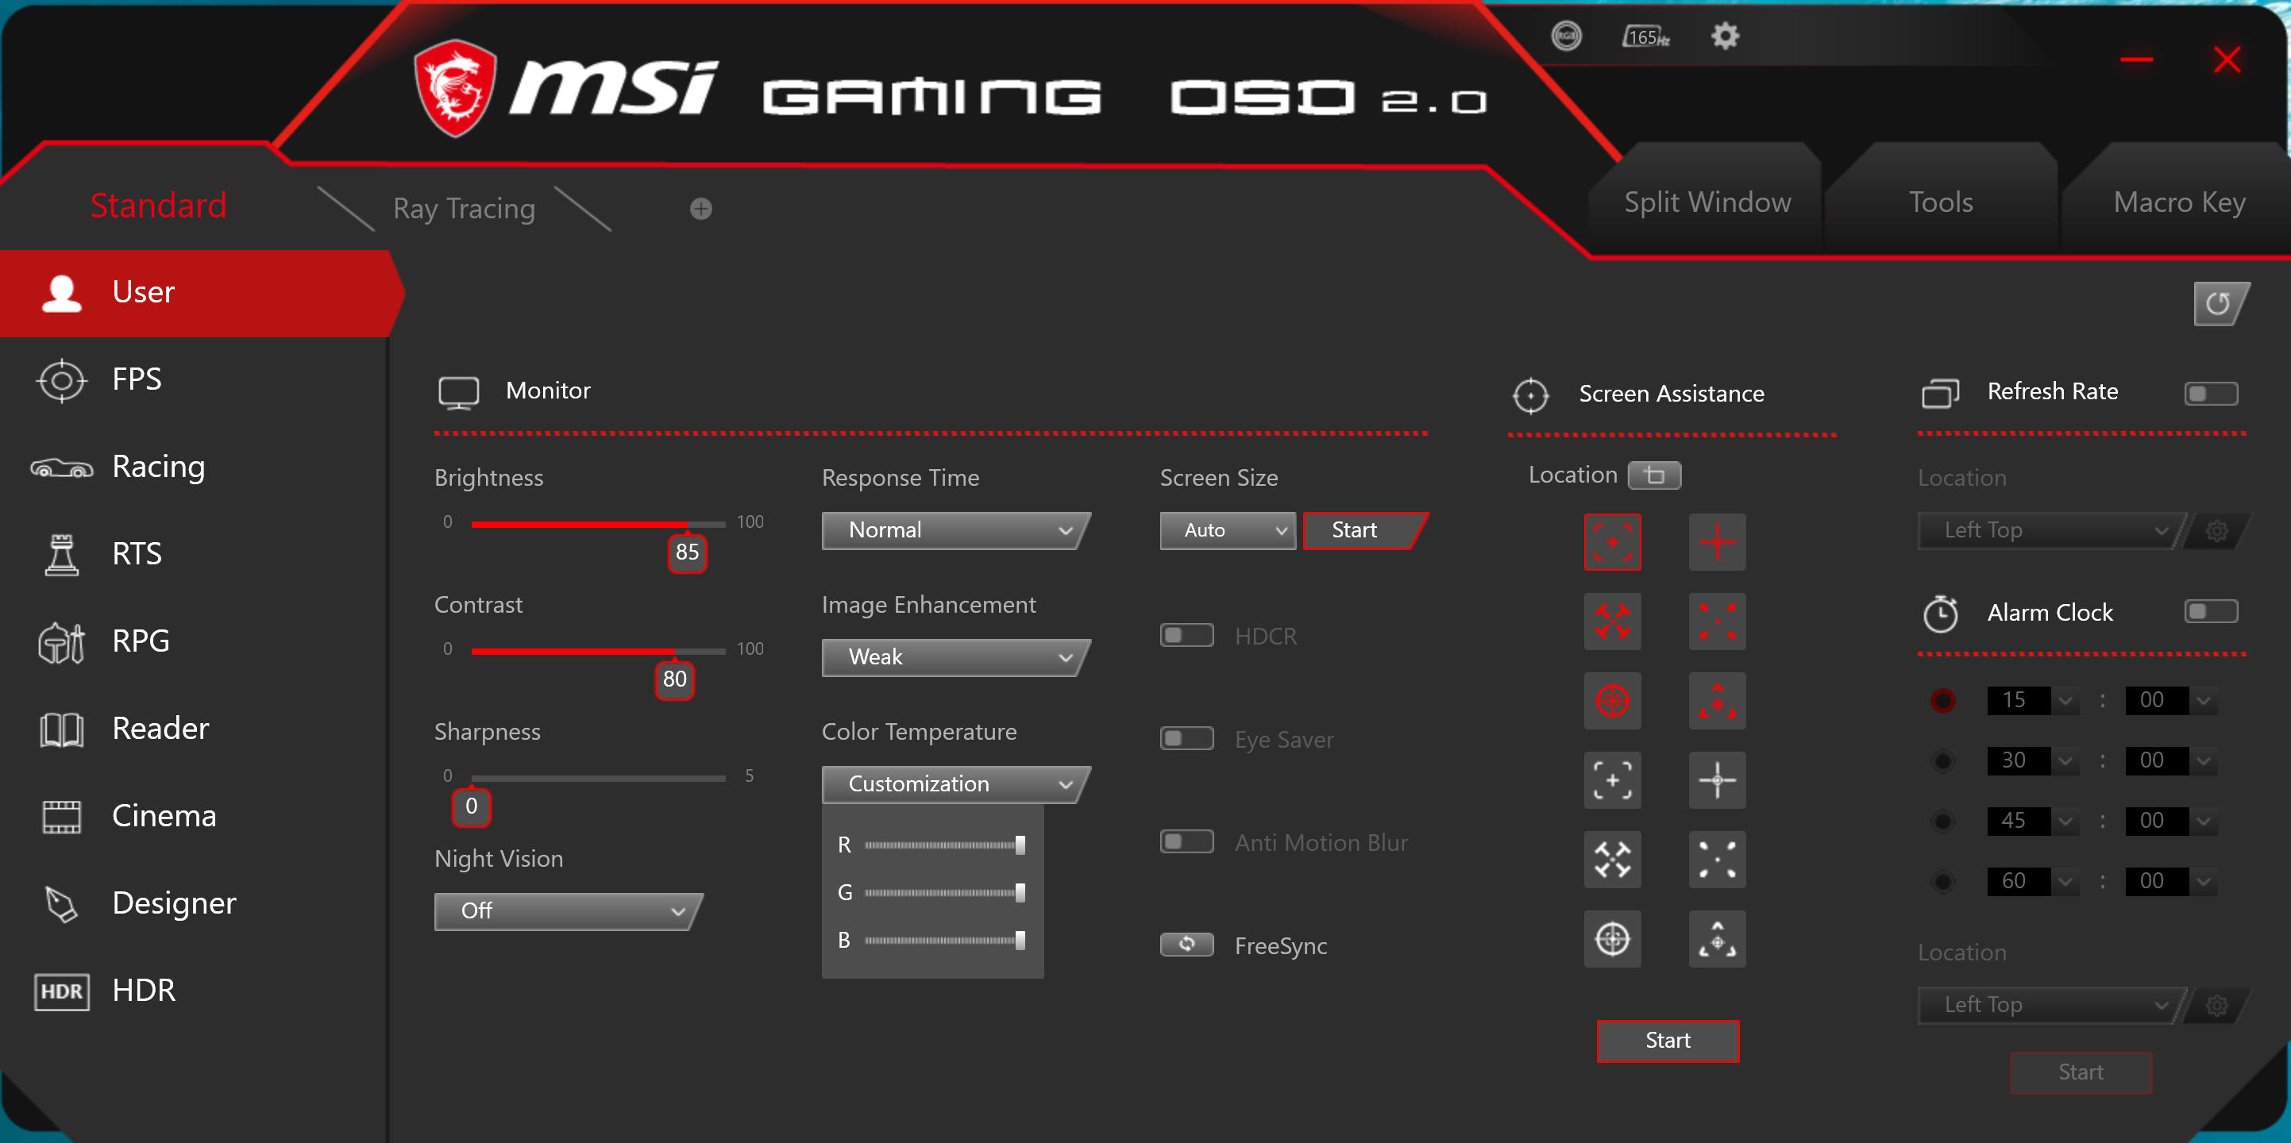Click Start button under Alarm Clock

click(x=2081, y=1073)
